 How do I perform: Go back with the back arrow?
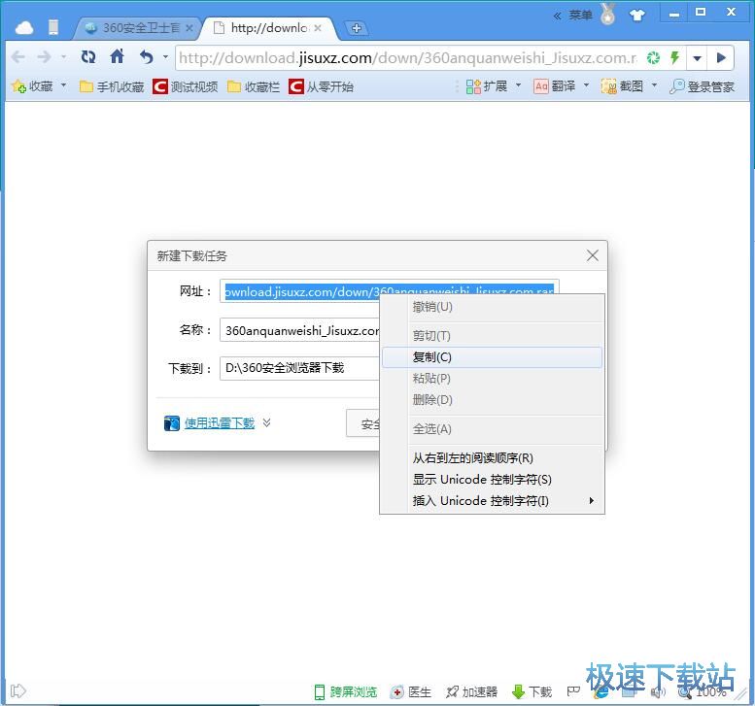(x=17, y=57)
